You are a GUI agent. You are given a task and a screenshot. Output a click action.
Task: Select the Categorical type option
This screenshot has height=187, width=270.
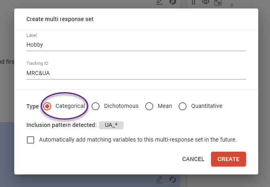click(x=48, y=106)
